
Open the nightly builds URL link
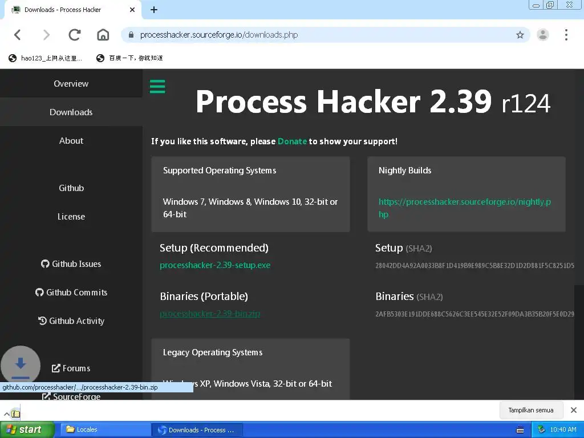[464, 208]
